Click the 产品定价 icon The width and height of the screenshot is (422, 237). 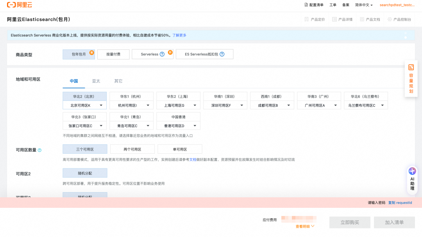[307, 19]
